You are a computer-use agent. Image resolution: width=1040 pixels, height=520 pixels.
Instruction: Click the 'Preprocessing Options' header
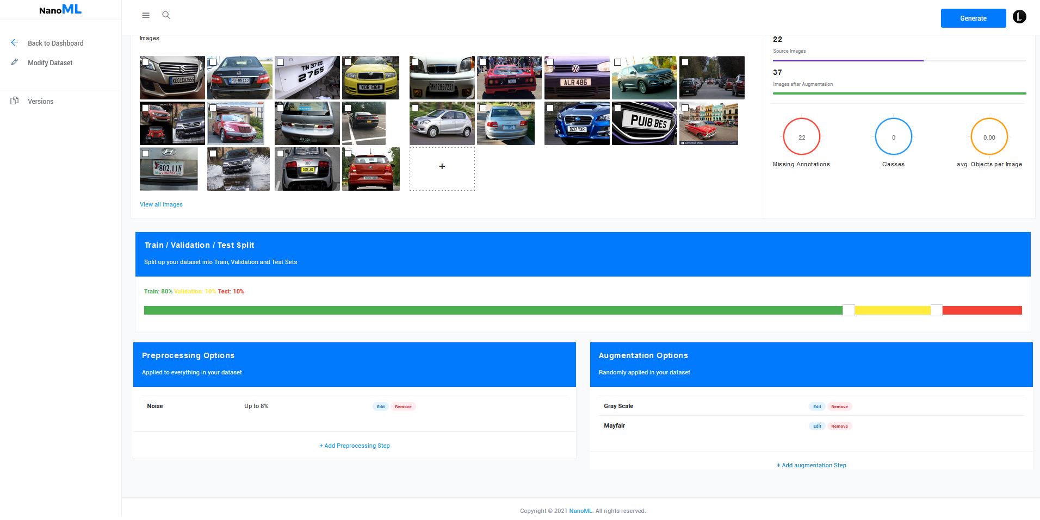[188, 355]
